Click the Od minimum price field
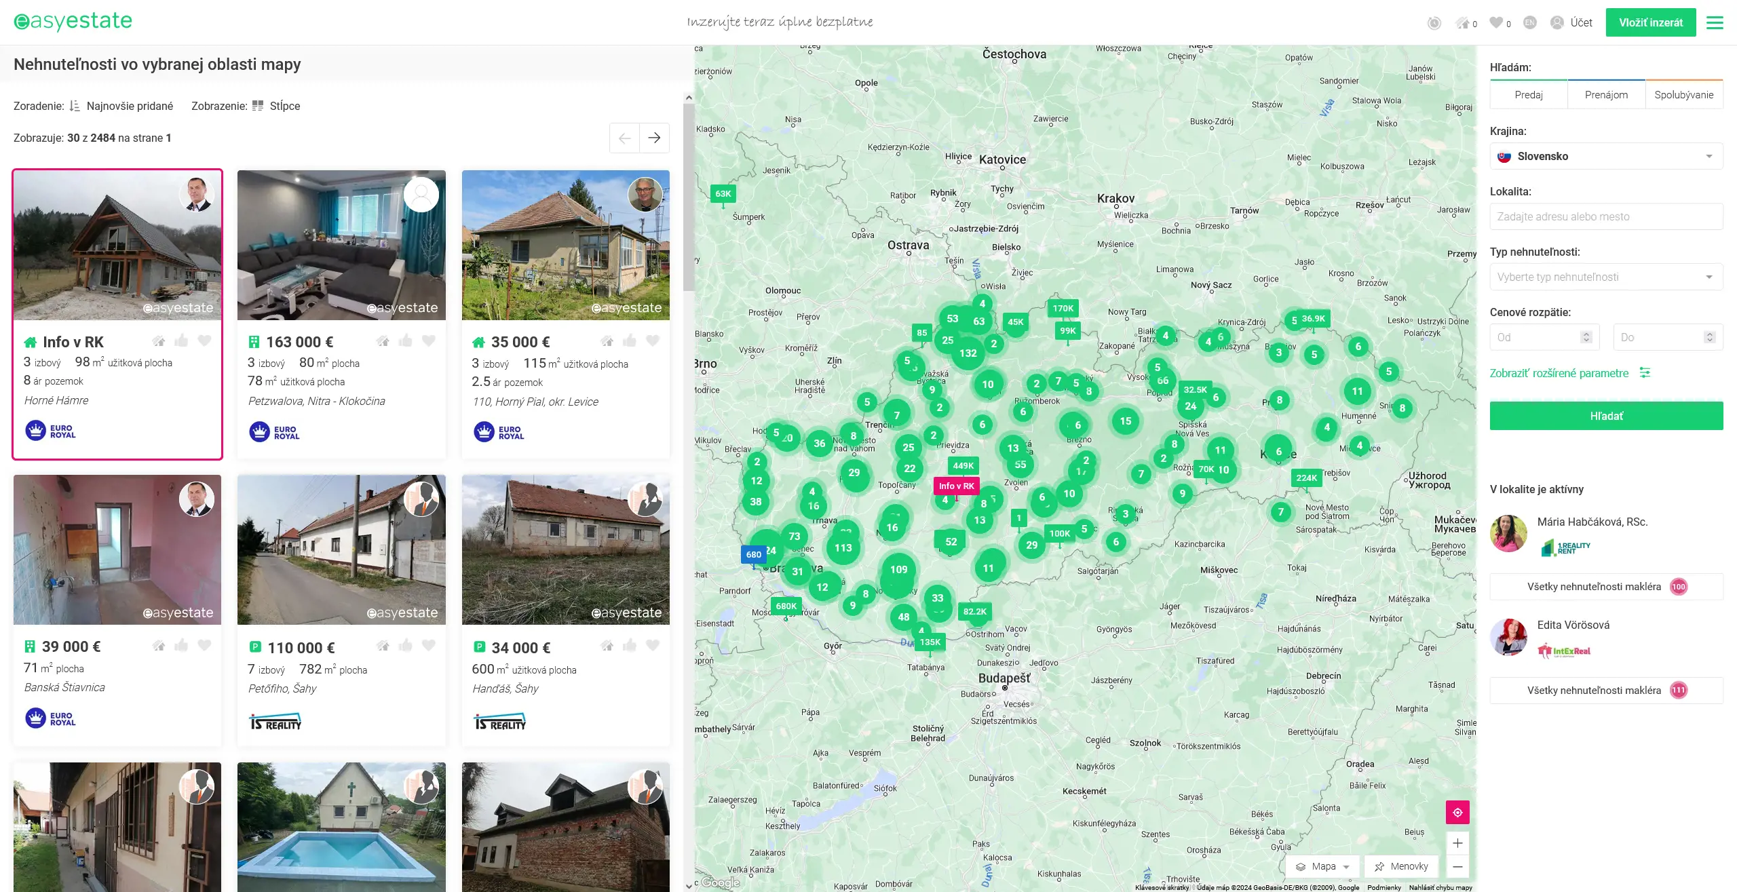This screenshot has width=1737, height=892. 1544,337
